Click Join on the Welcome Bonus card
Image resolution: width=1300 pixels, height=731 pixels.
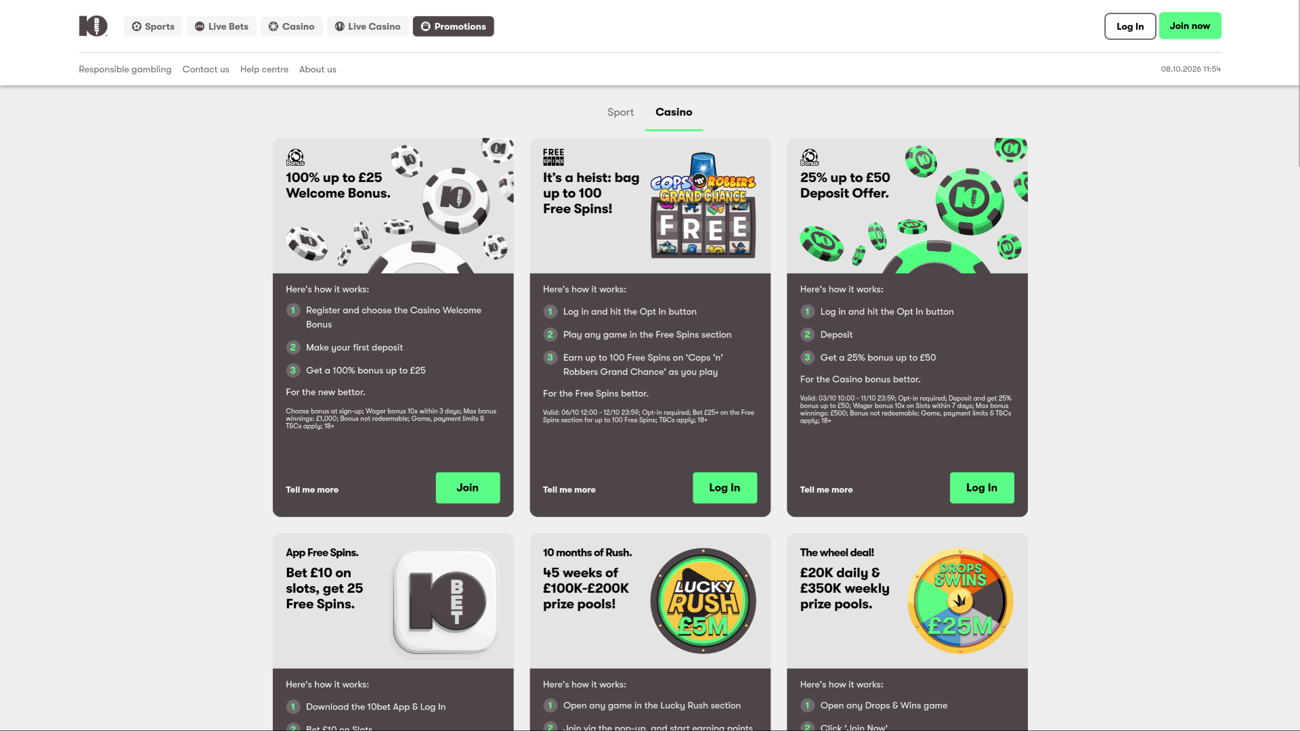[x=468, y=488]
